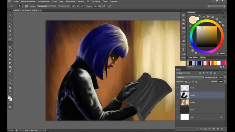Screen dimensions: 235x132
Task: Enable airbrush mode in the options bar
Action: pyautogui.click(x=104, y=6)
